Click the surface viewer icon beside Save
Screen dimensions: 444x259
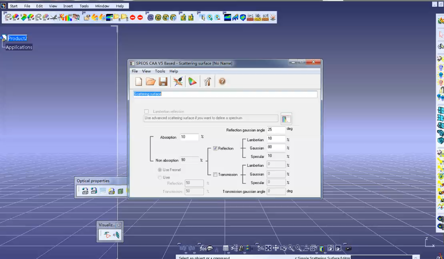click(178, 82)
